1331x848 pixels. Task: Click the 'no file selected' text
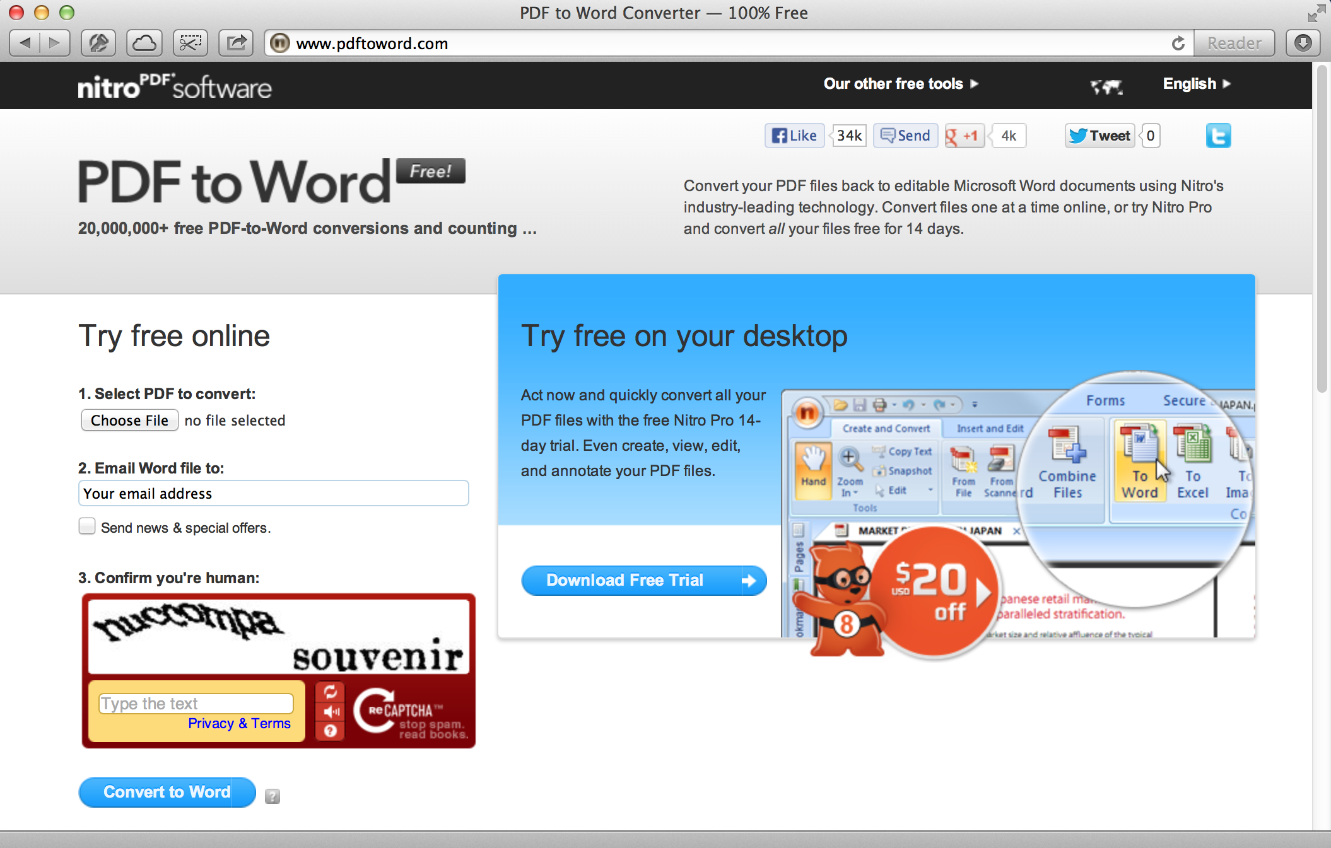pyautogui.click(x=235, y=421)
